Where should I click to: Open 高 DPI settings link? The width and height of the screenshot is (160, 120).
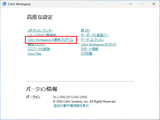(85, 31)
